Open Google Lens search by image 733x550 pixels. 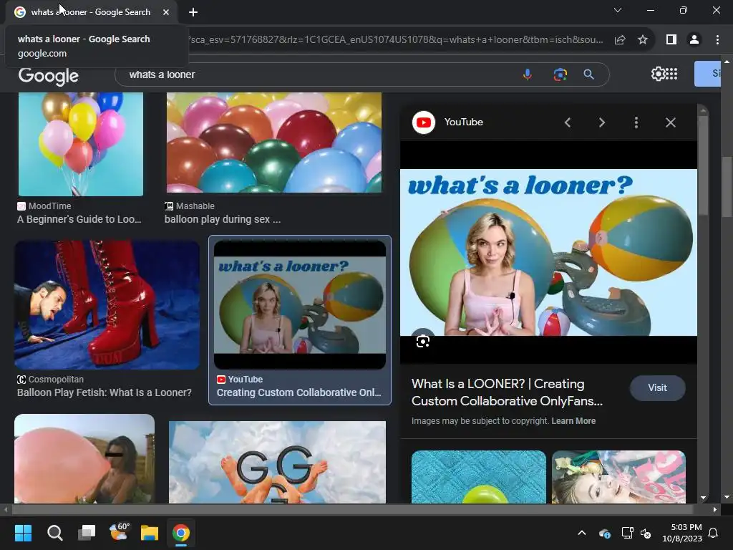pyautogui.click(x=560, y=74)
